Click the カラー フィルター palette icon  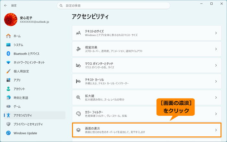[x=78, y=114]
